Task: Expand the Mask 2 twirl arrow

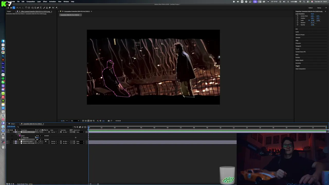Action: (x=18, y=139)
